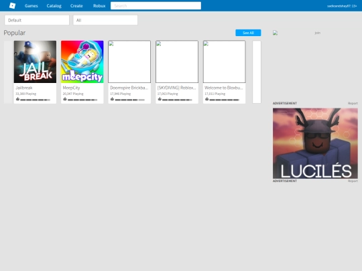Open the Catalog menu

[x=54, y=6]
